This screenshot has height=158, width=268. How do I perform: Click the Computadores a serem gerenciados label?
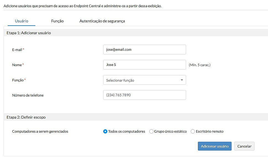click(40, 132)
